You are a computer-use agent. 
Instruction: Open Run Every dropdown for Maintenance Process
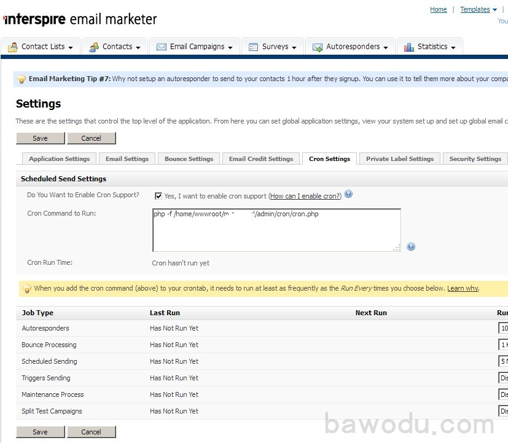(503, 394)
